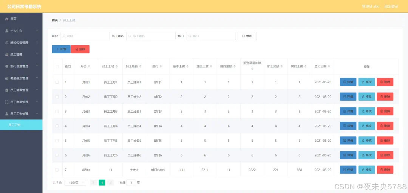Expand the 个人中心 menu chevron
Viewport: 408px width, 193px height.
(x=37, y=31)
